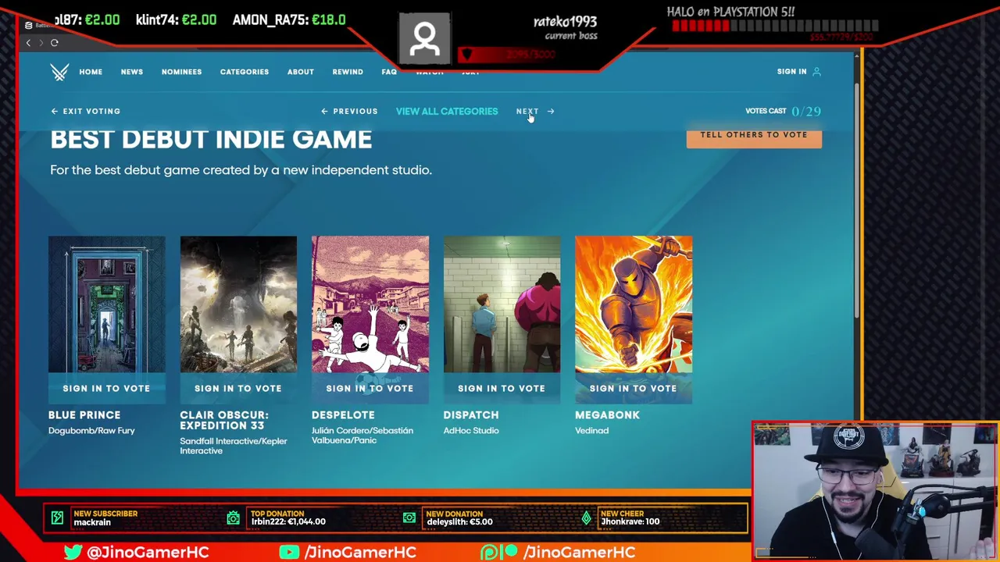
Task: Click BEST DEBUT INDIE GAME heading
Action: [x=211, y=140]
